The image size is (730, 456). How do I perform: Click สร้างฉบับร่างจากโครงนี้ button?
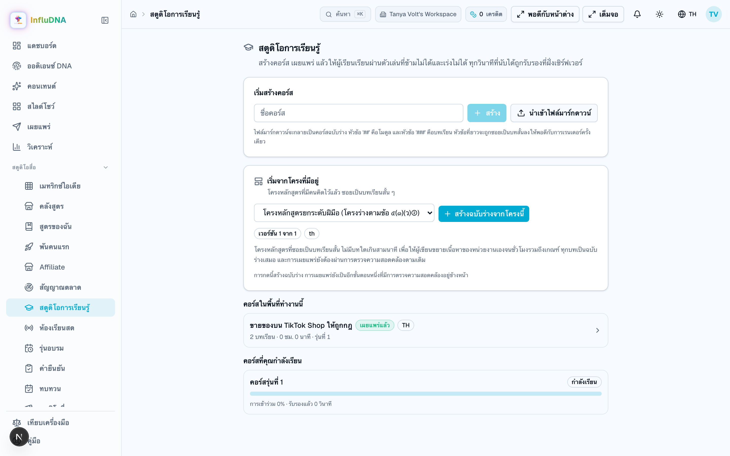(484, 214)
